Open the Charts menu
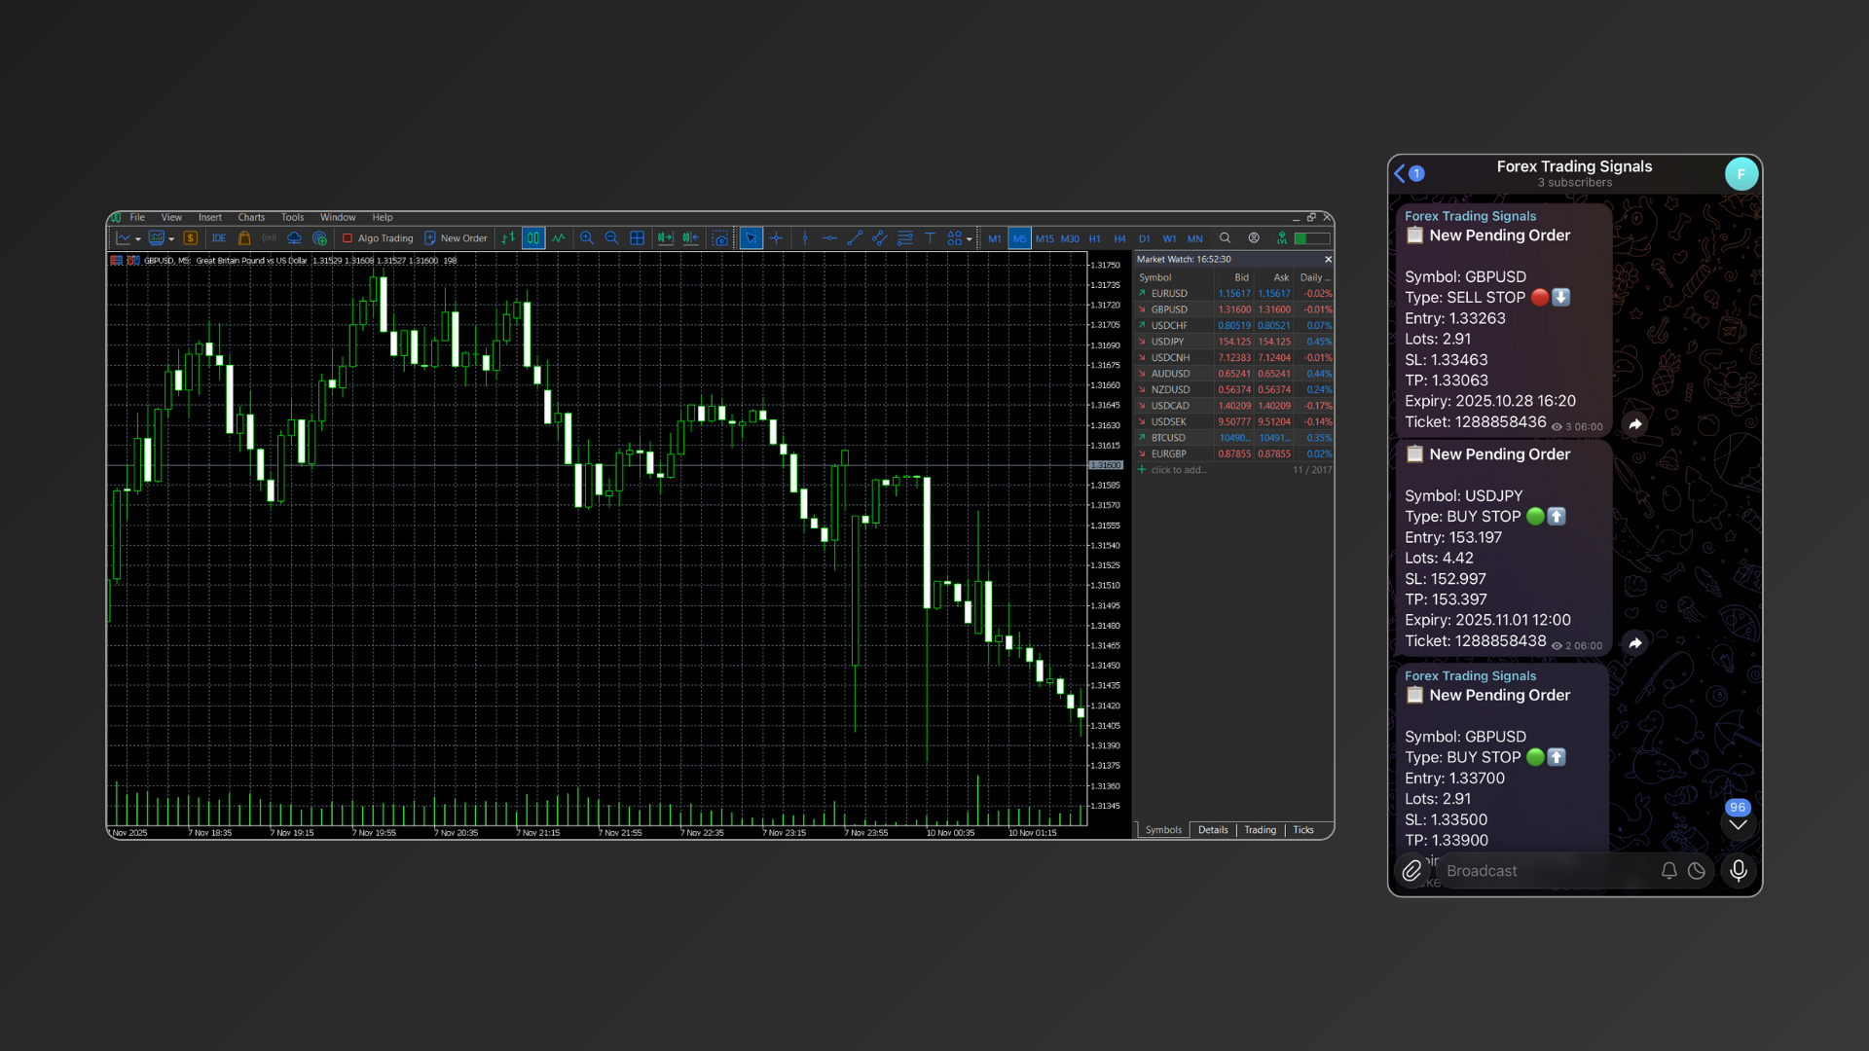Image resolution: width=1869 pixels, height=1051 pixels. click(251, 217)
